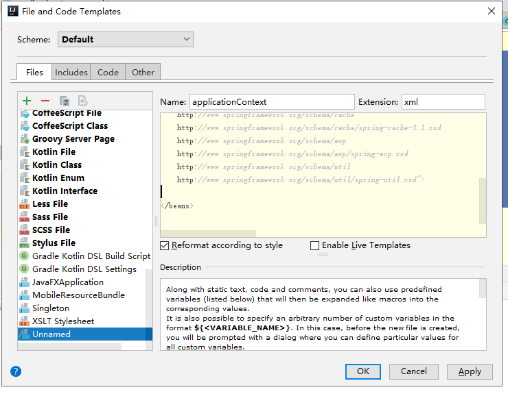
Task: Click the editor horizontal scrollbar
Action: 208,234
